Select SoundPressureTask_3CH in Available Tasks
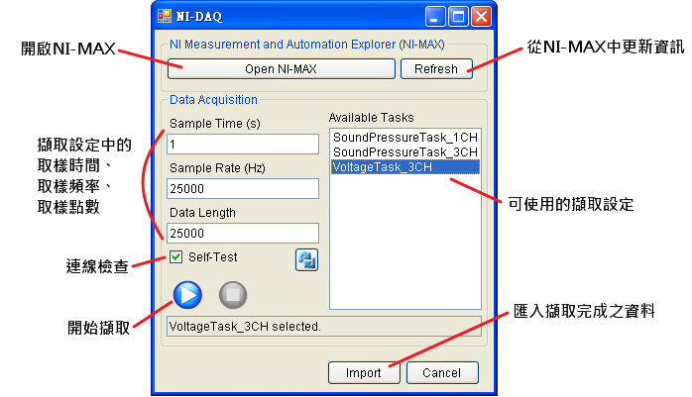 [405, 152]
